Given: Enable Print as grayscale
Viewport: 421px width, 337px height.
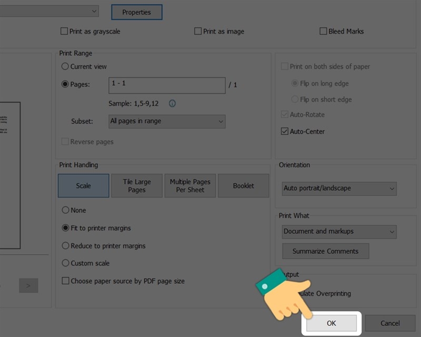Looking at the screenshot, I should point(64,31).
